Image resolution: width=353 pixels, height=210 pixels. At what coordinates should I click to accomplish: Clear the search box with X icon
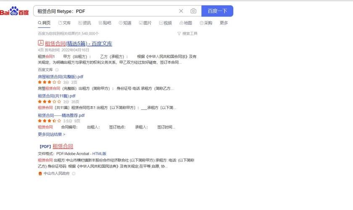tap(181, 11)
